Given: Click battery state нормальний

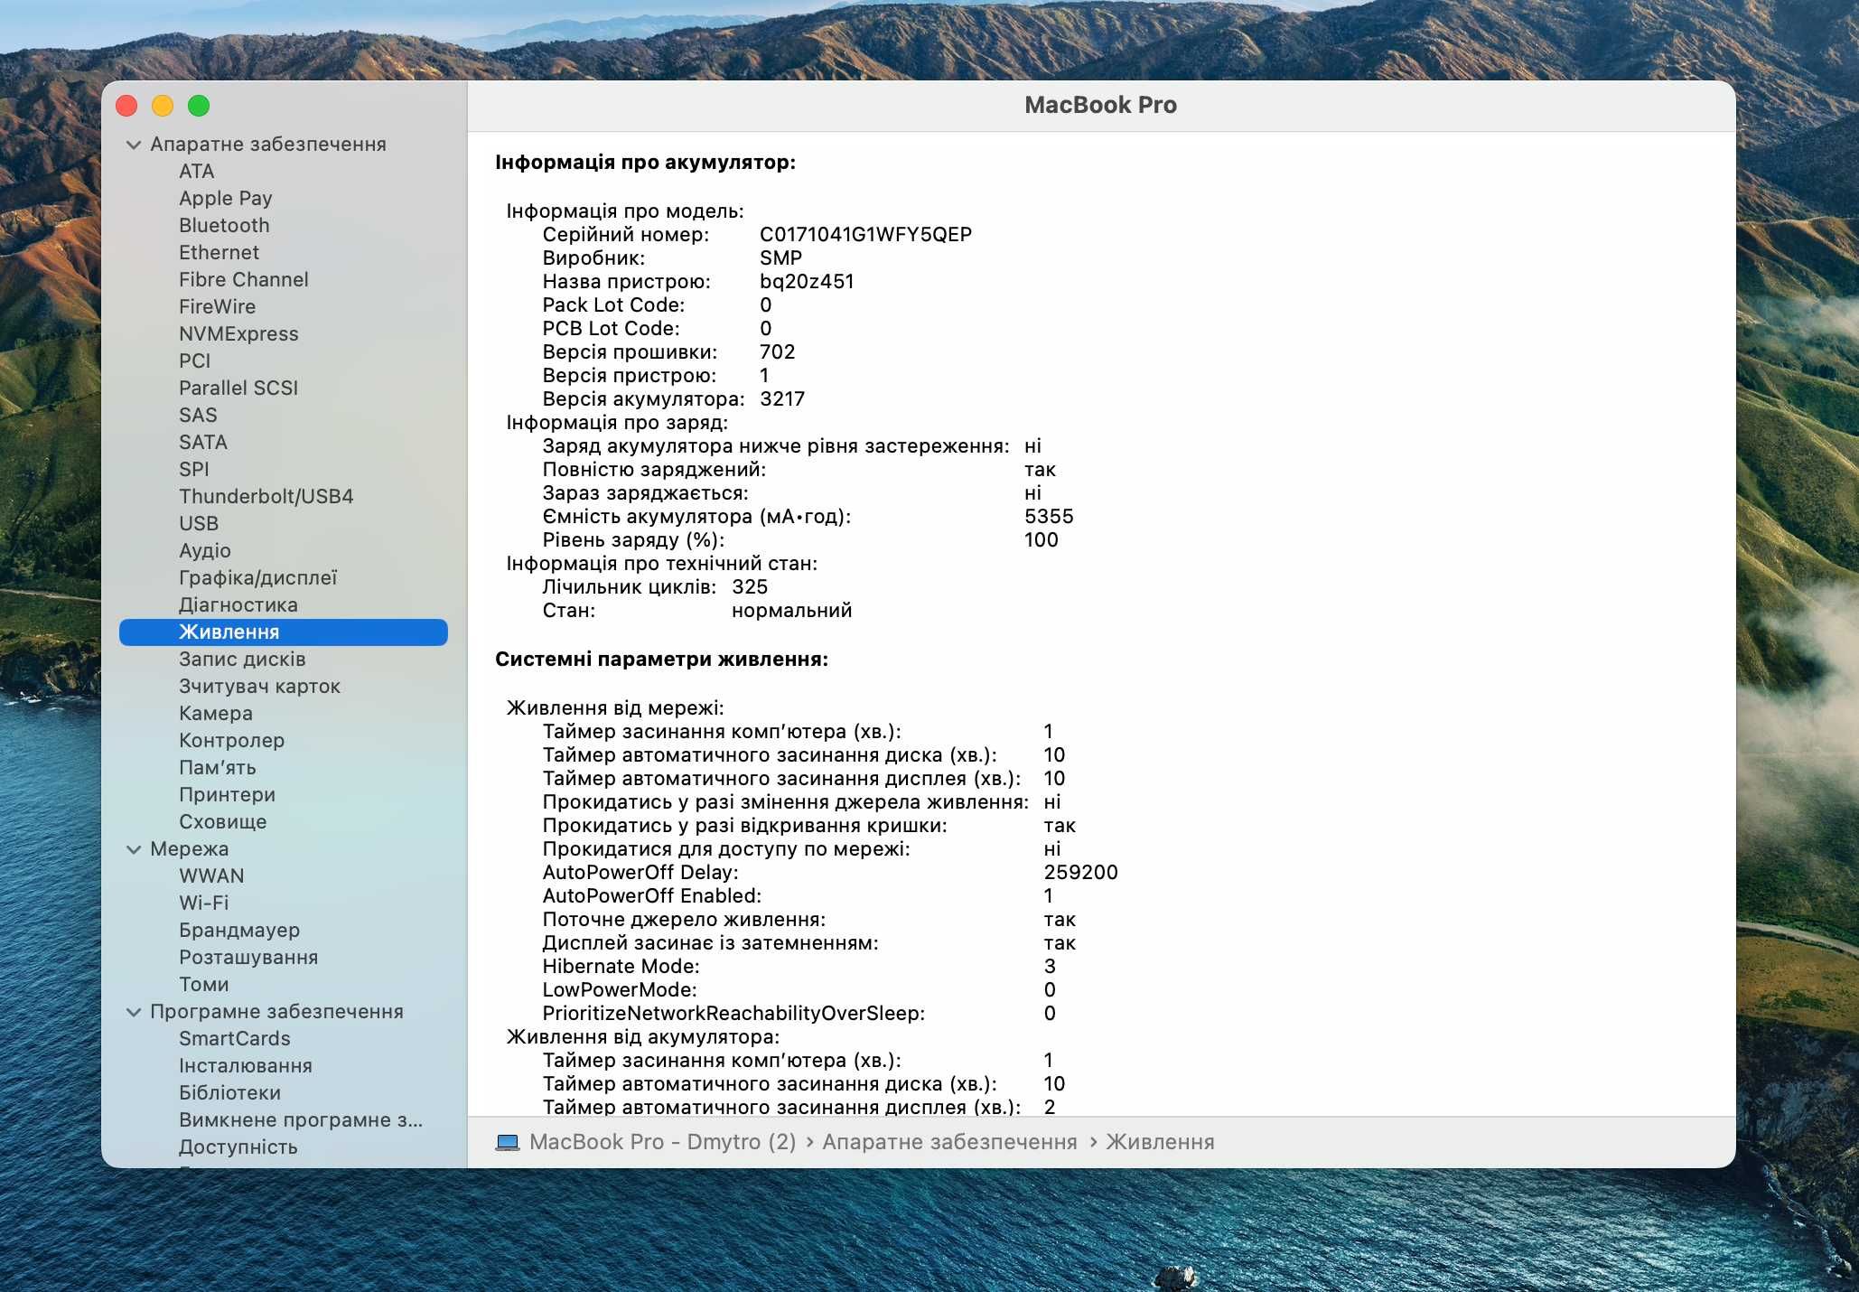Looking at the screenshot, I should [x=791, y=611].
